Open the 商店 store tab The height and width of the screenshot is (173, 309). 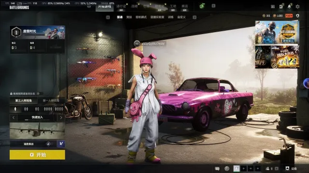184,6
